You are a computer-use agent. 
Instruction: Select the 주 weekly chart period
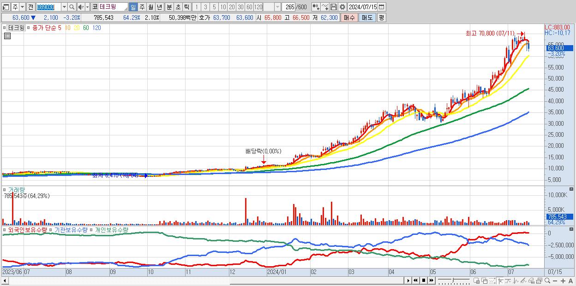coord(142,7)
